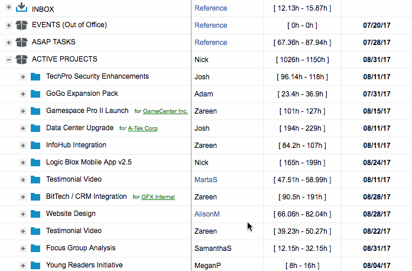Collapse the ACTIVE PROJECTS tree node
Screen dimensions: 412x271
[8, 60]
